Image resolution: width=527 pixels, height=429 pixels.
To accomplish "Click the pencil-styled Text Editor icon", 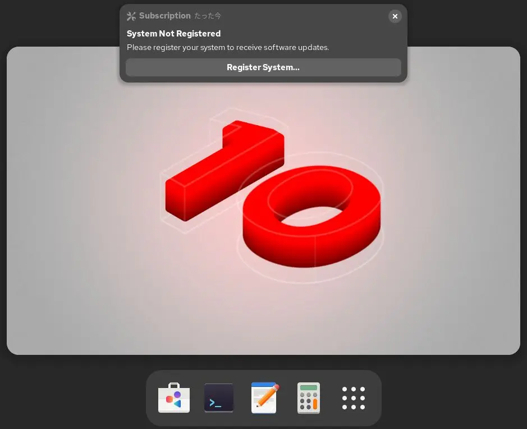I will (x=264, y=398).
